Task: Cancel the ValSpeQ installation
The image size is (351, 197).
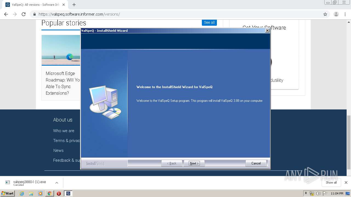Action: [x=256, y=163]
